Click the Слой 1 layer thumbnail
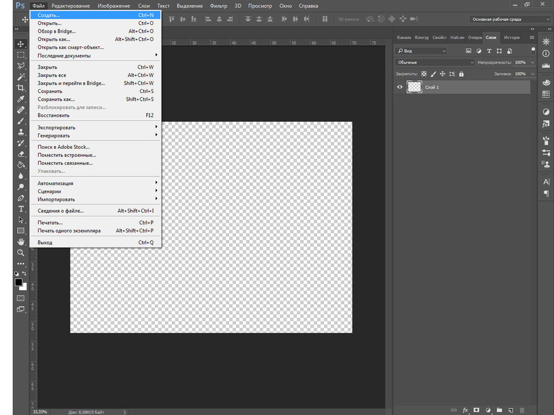The image size is (554, 415). coord(414,87)
